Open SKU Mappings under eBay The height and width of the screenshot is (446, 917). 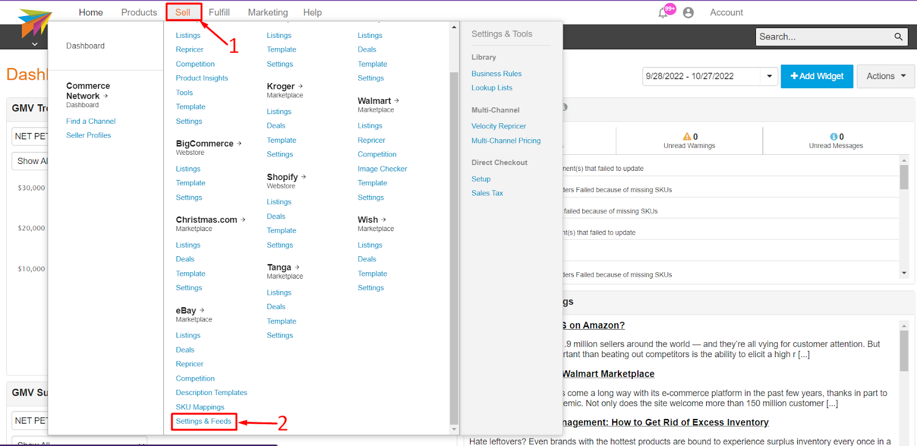point(200,407)
